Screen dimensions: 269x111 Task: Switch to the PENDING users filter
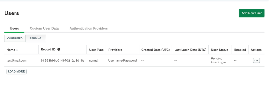coord(36,38)
